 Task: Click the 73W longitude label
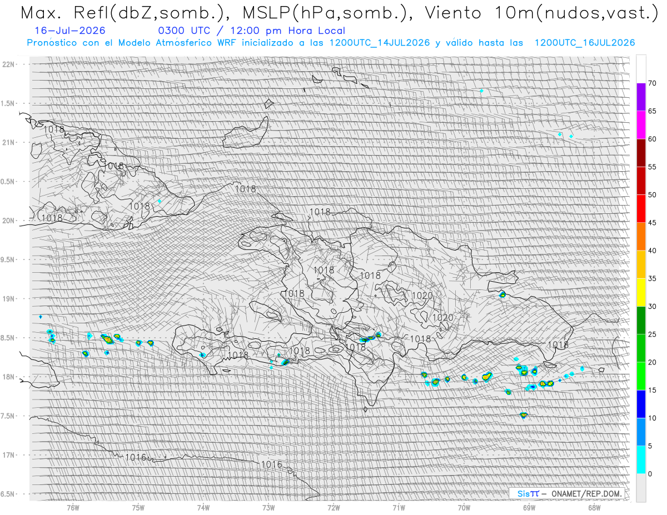point(268,507)
